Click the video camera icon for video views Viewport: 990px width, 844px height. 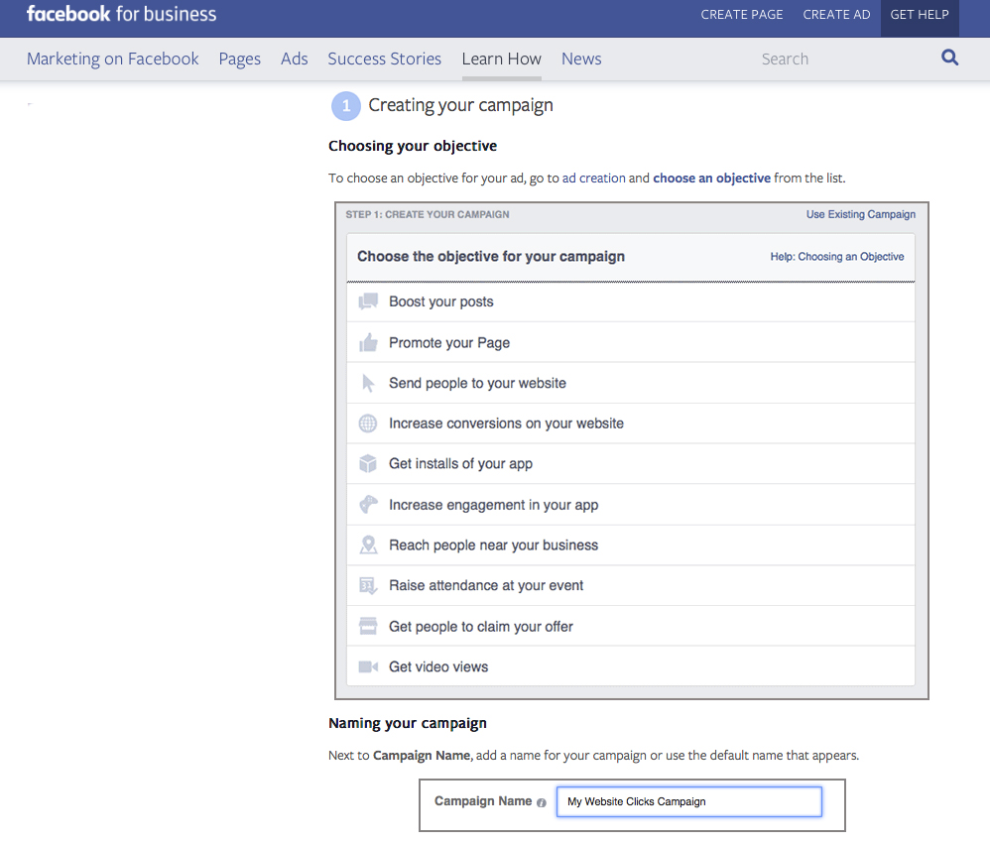pyautogui.click(x=368, y=666)
